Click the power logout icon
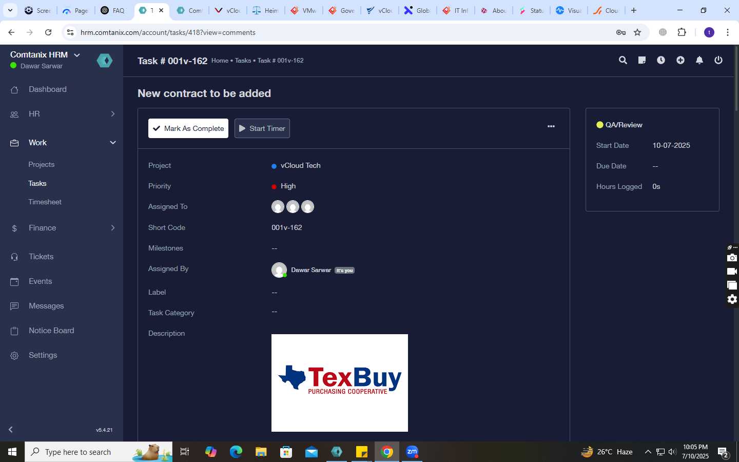The width and height of the screenshot is (739, 462). 718,60
